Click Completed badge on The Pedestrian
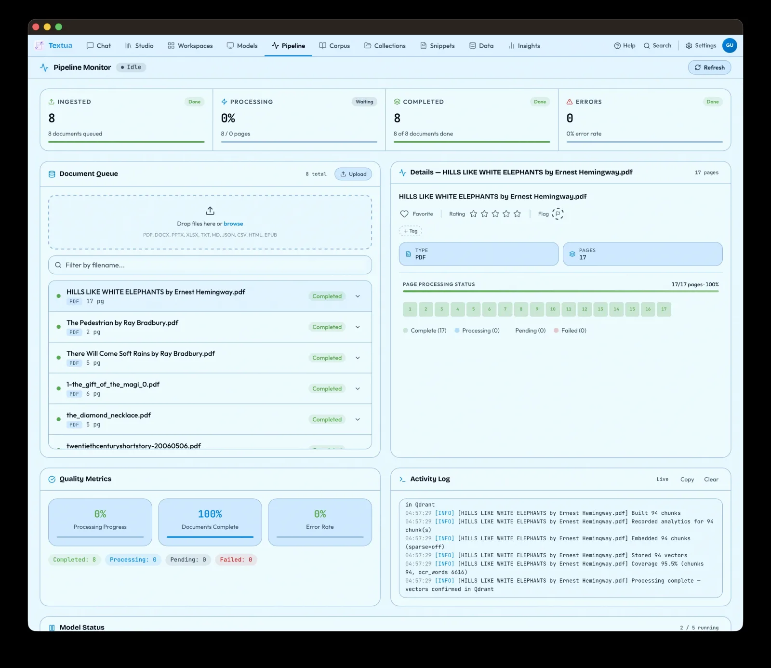This screenshot has width=771, height=668. pos(327,327)
